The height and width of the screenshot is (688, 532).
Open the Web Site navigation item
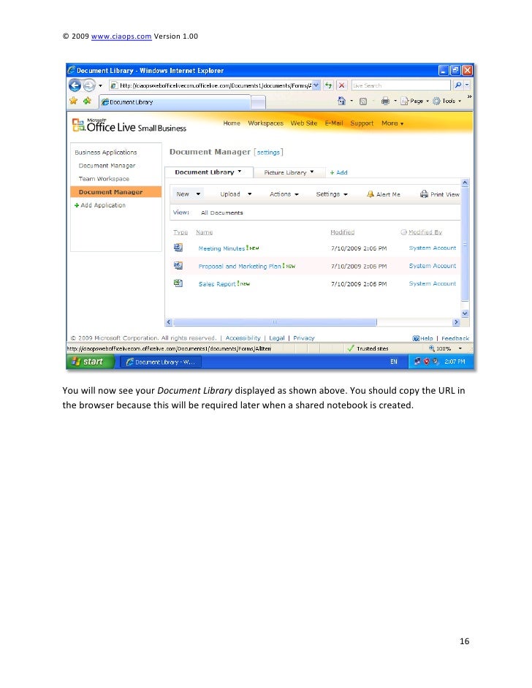pyautogui.click(x=304, y=123)
